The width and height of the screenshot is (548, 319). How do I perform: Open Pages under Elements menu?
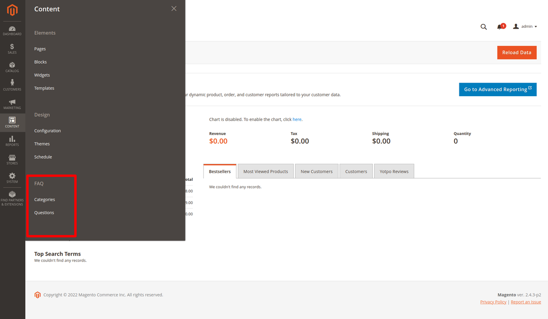pos(40,48)
